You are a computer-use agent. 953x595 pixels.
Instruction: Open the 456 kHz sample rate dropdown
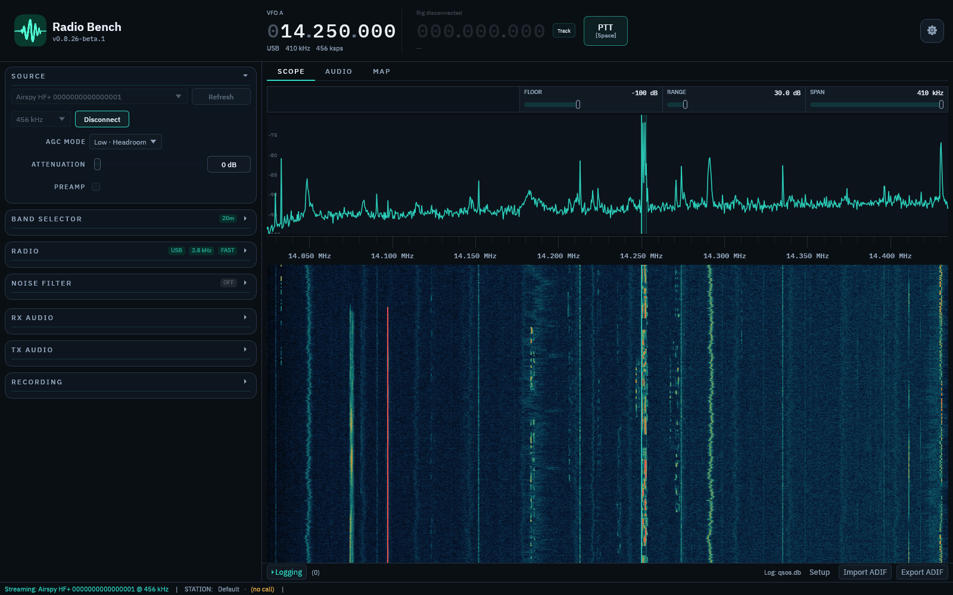click(41, 119)
